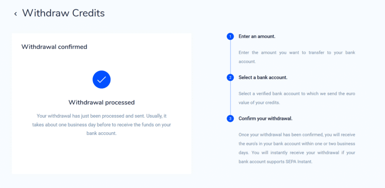Click the message about one business day processing
This screenshot has height=188, width=385.
[x=101, y=125]
